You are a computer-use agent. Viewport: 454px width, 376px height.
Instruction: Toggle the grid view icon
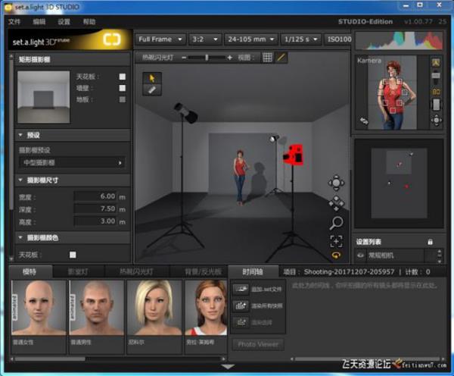(x=267, y=57)
